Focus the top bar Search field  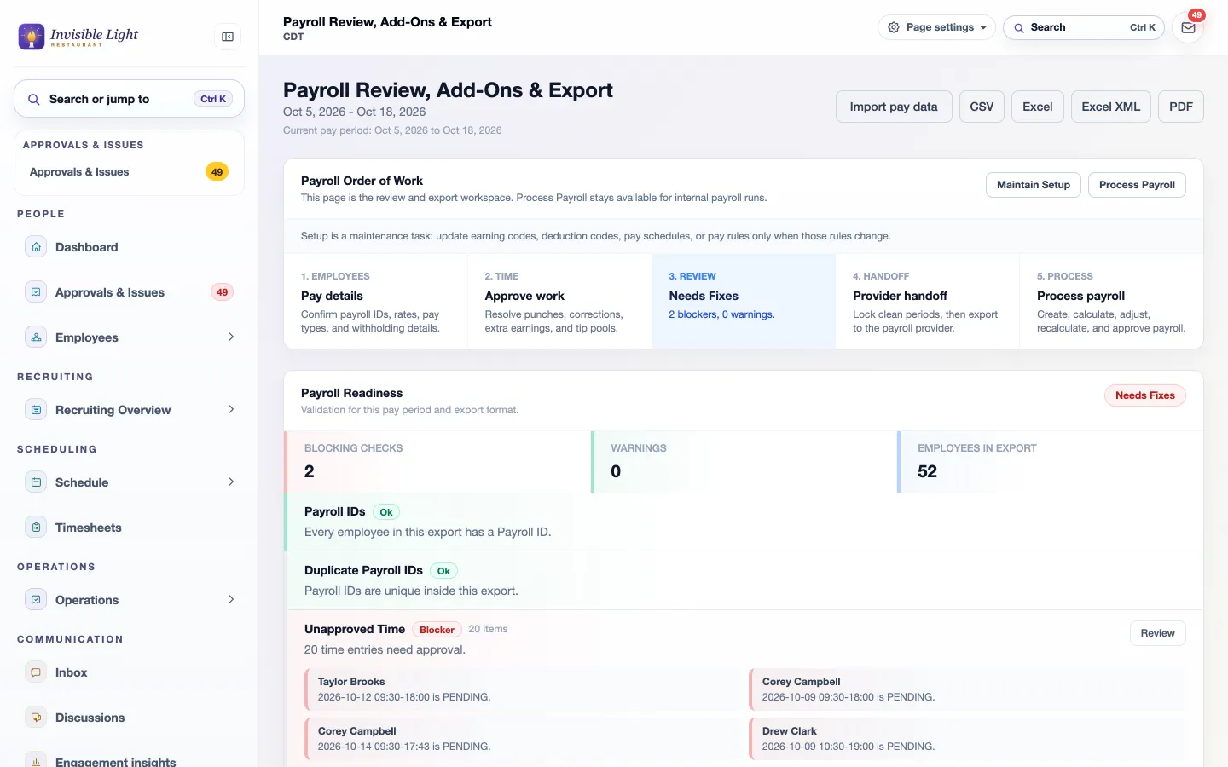click(x=1084, y=27)
